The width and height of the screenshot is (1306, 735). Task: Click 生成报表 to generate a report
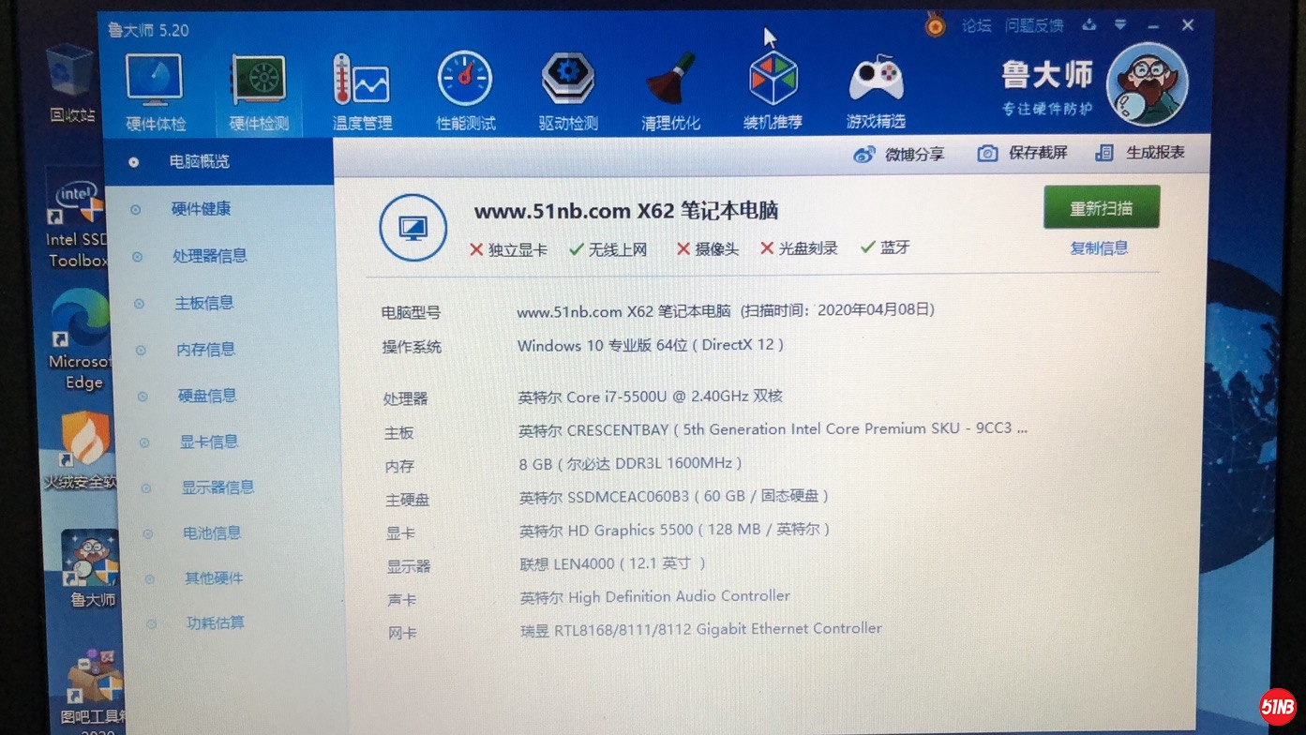pos(1140,152)
